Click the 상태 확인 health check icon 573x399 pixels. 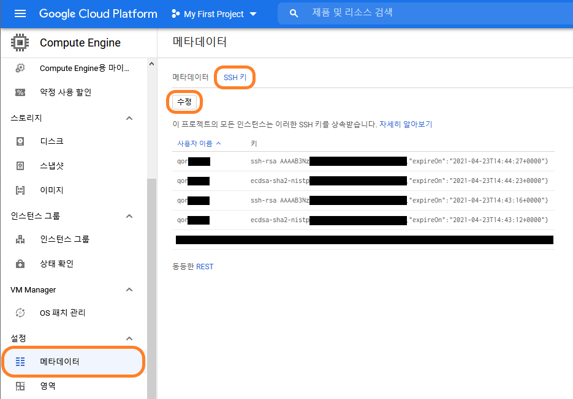[20, 264]
